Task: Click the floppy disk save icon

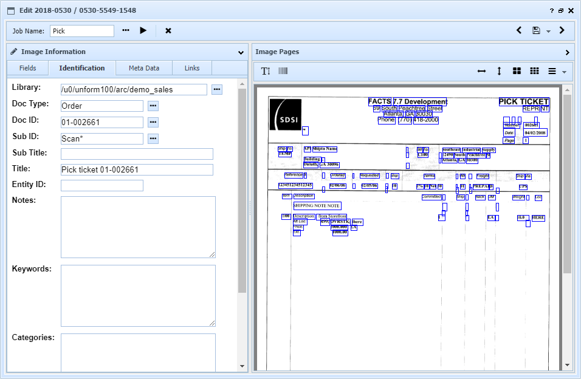Action: (536, 30)
